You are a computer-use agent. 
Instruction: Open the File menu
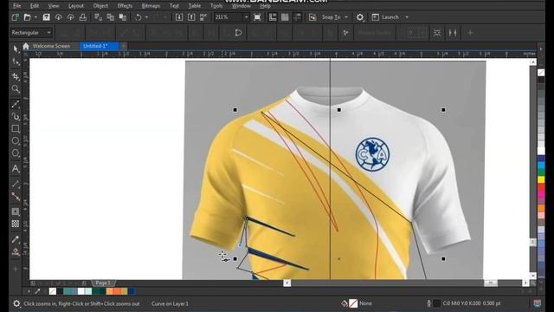click(x=16, y=6)
